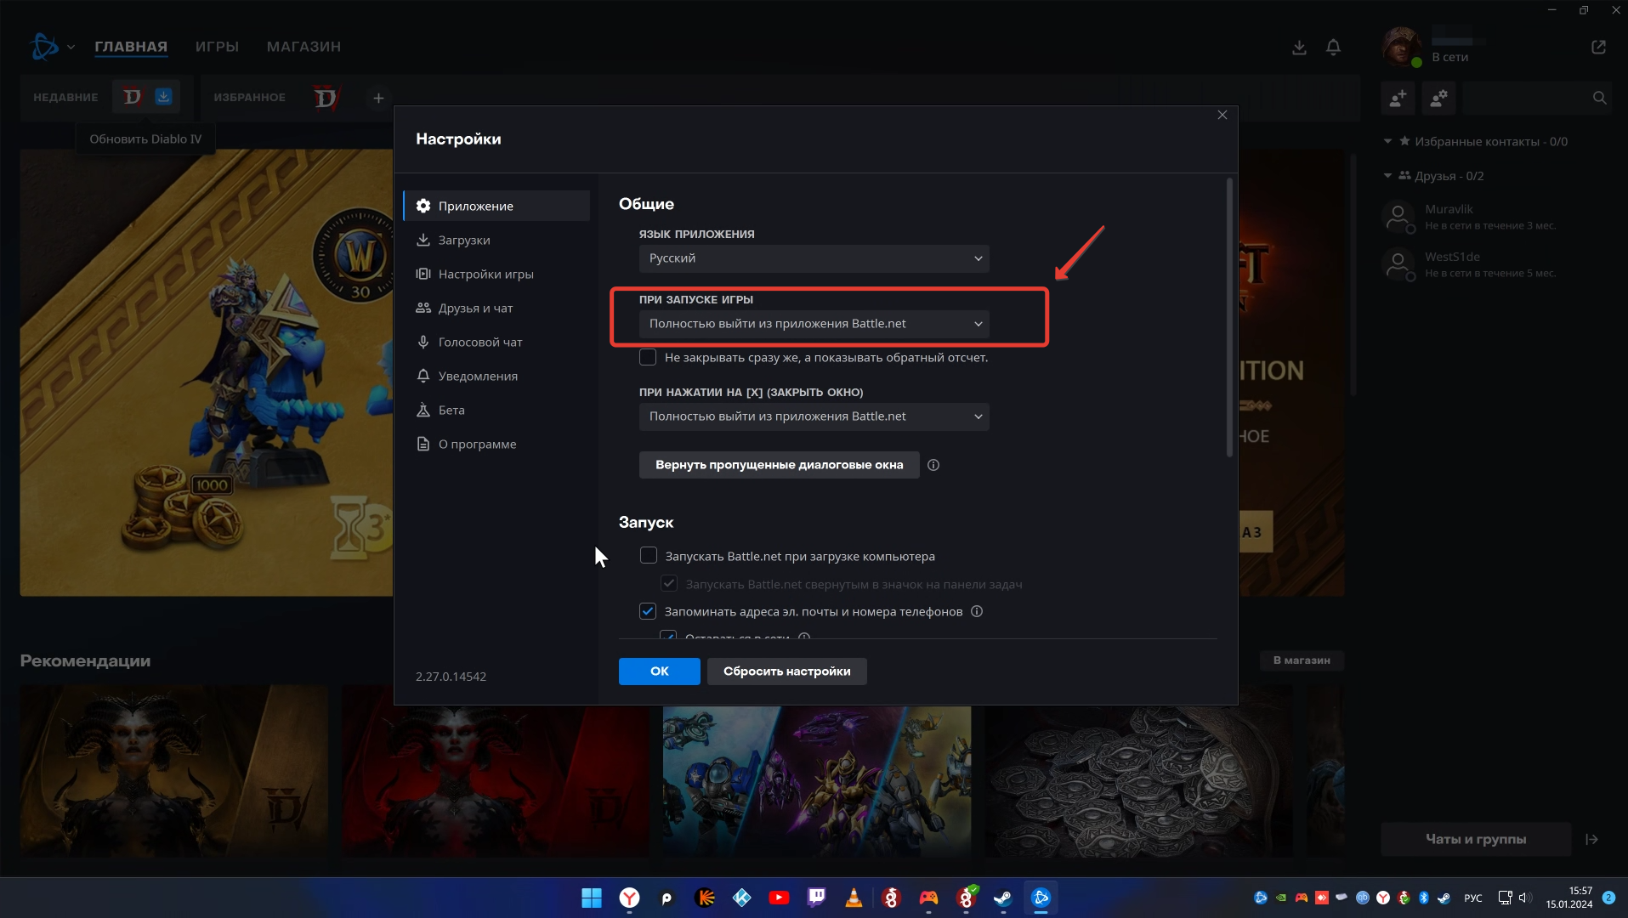The width and height of the screenshot is (1628, 918).
Task: Select the Downloads settings section
Action: pyautogui.click(x=496, y=241)
